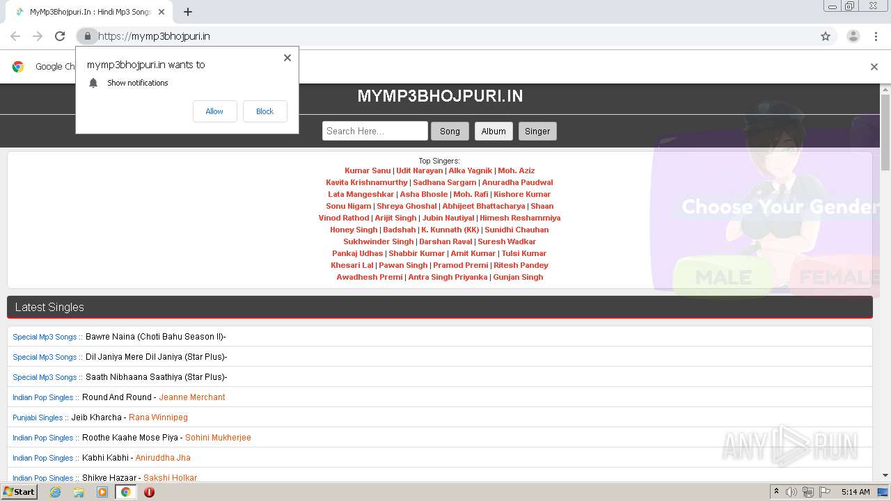Open the Arijit Singh singer link
The height and width of the screenshot is (501, 891).
(x=395, y=218)
